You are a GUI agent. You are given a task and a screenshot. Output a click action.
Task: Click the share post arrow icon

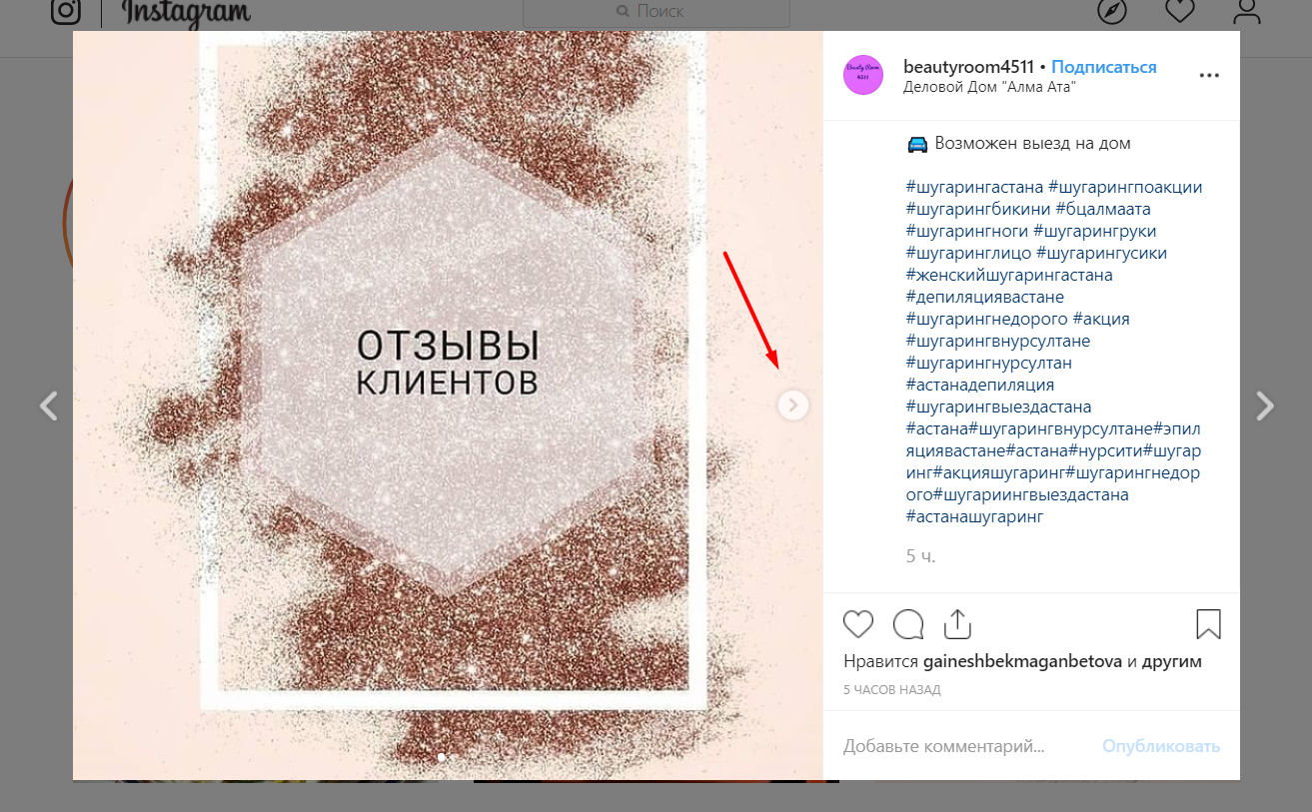957,623
